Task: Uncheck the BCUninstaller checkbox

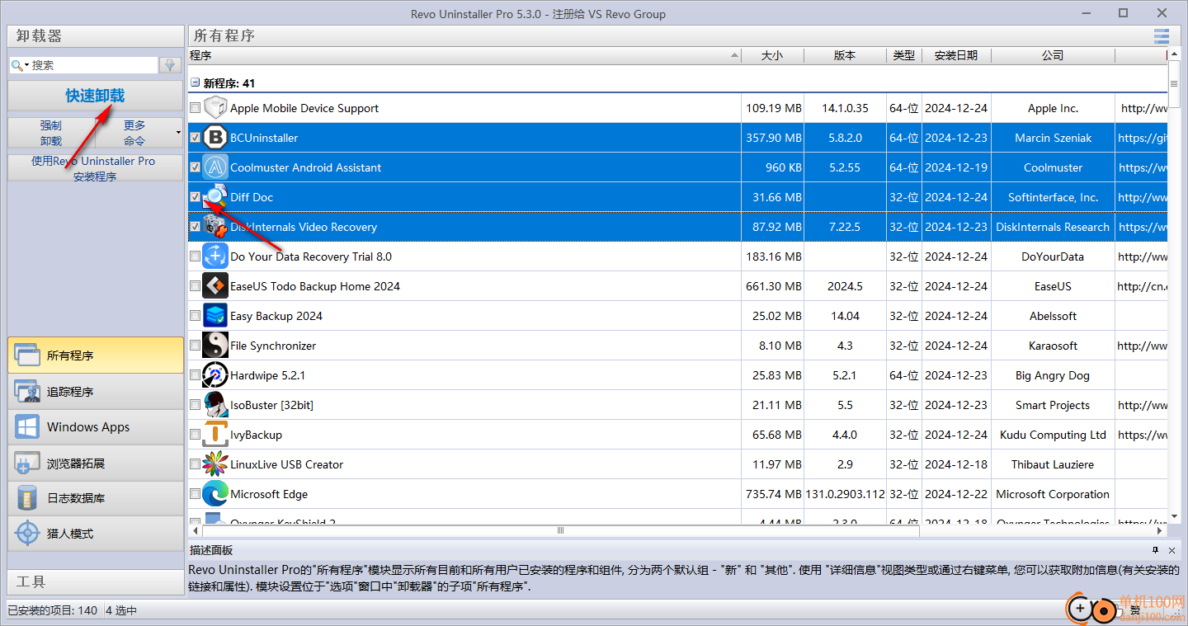Action: coord(195,138)
